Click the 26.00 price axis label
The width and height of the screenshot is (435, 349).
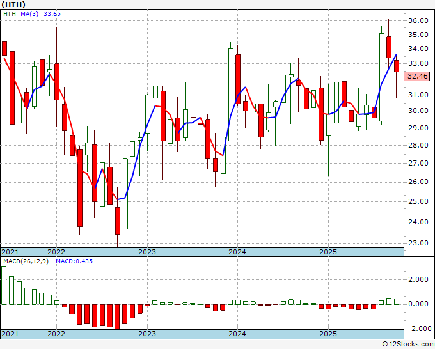point(418,182)
